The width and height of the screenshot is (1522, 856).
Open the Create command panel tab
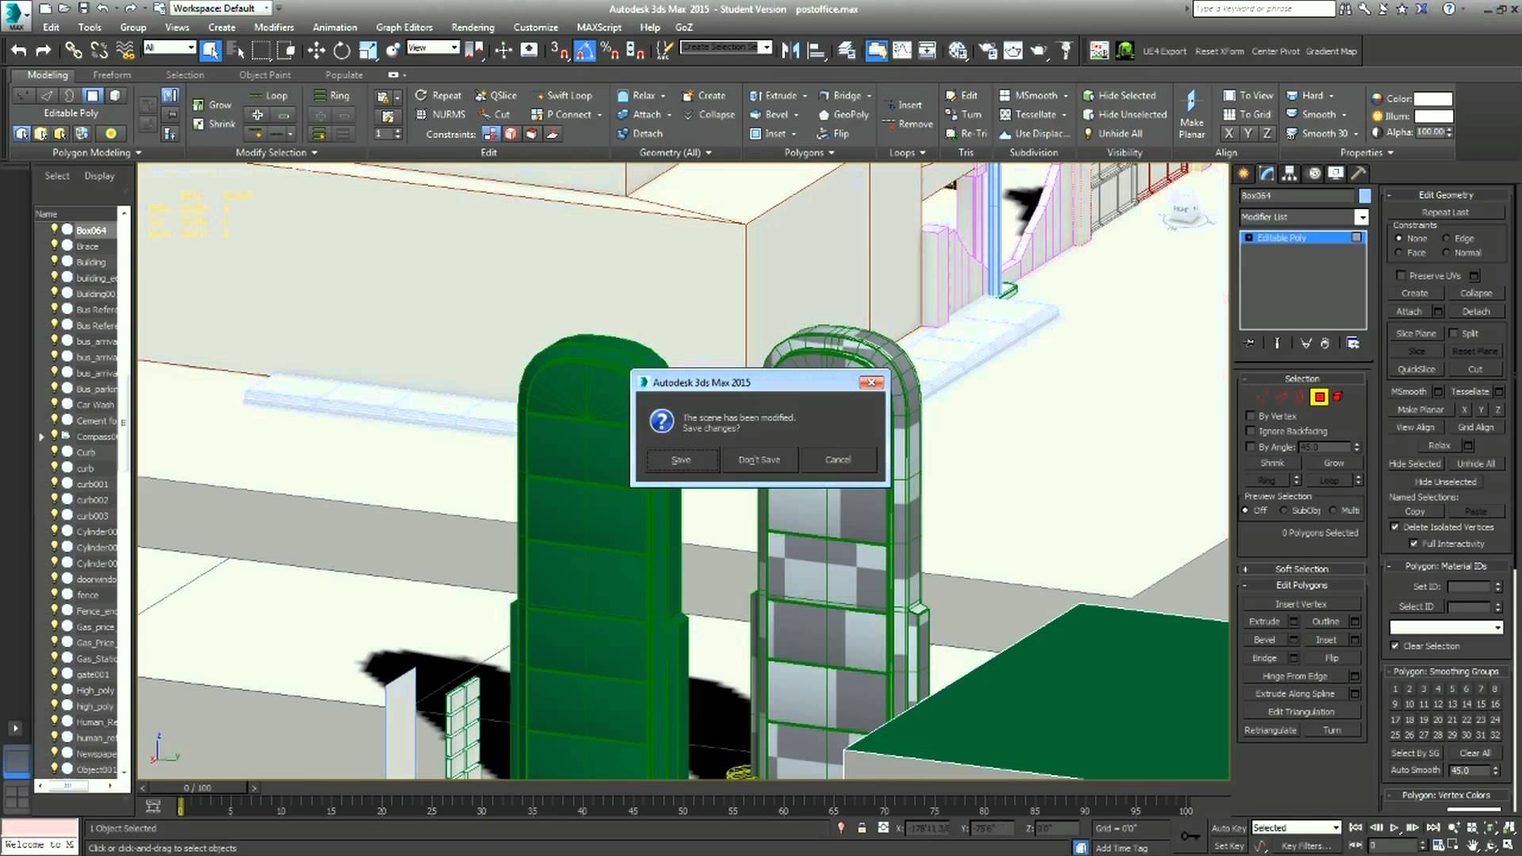click(1244, 174)
